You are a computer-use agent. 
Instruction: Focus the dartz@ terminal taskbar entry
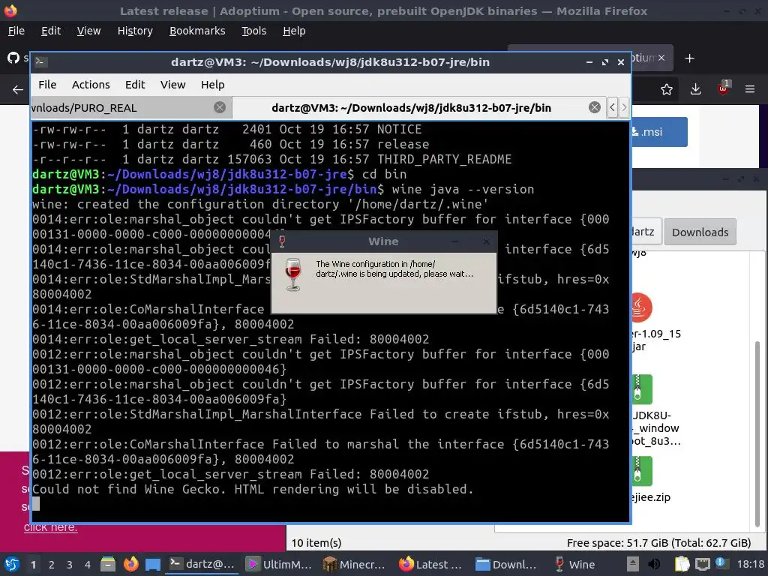[202, 564]
